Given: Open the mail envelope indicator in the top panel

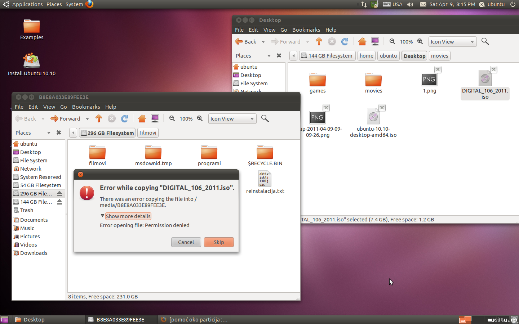Looking at the screenshot, I should click(x=423, y=4).
